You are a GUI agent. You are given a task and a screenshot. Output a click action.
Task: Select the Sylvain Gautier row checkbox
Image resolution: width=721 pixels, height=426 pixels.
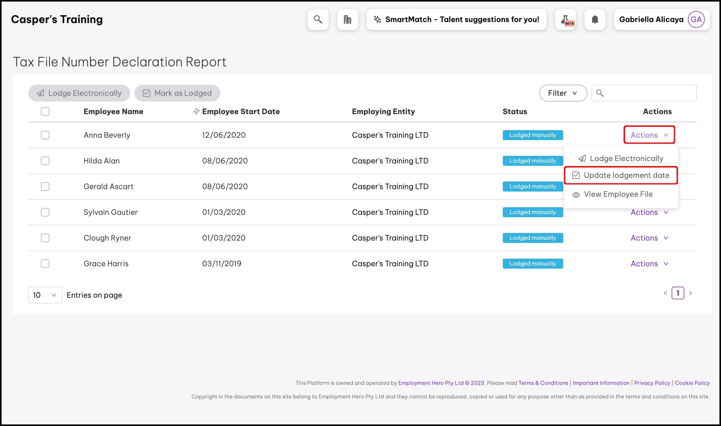point(45,212)
